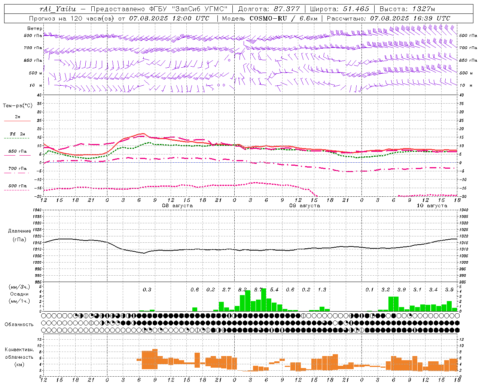
Task: Click the Облачность cloud cover label
Action: pyautogui.click(x=19, y=325)
